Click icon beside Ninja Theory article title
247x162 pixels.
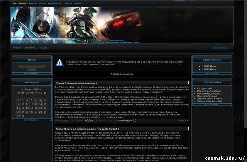pyautogui.click(x=188, y=128)
